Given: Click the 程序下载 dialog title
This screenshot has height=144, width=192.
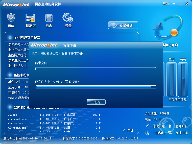Looking at the screenshot, I should coord(70,45).
